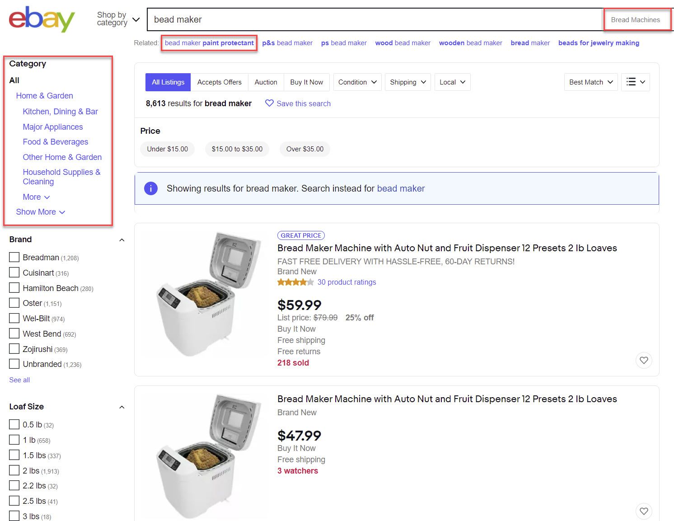Open the Bread Machines category selector
Screen dimensions: 674x521
(637, 19)
